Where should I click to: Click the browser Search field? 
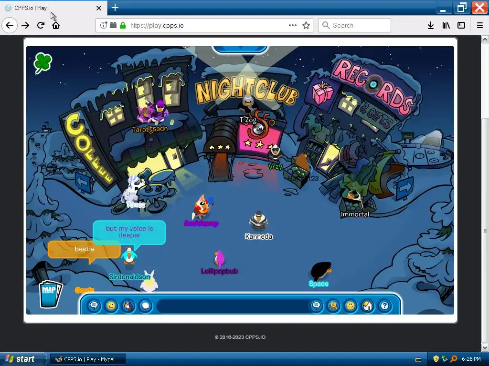pyautogui.click(x=355, y=25)
